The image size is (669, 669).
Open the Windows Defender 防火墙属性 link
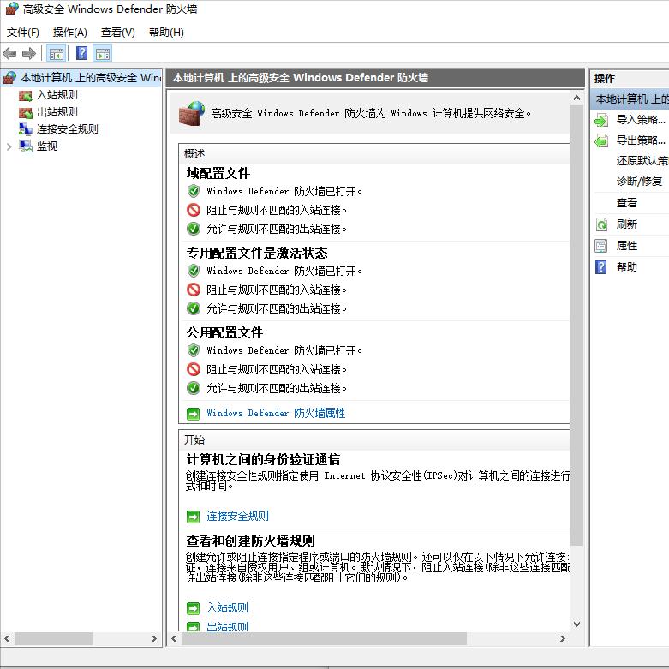(276, 413)
